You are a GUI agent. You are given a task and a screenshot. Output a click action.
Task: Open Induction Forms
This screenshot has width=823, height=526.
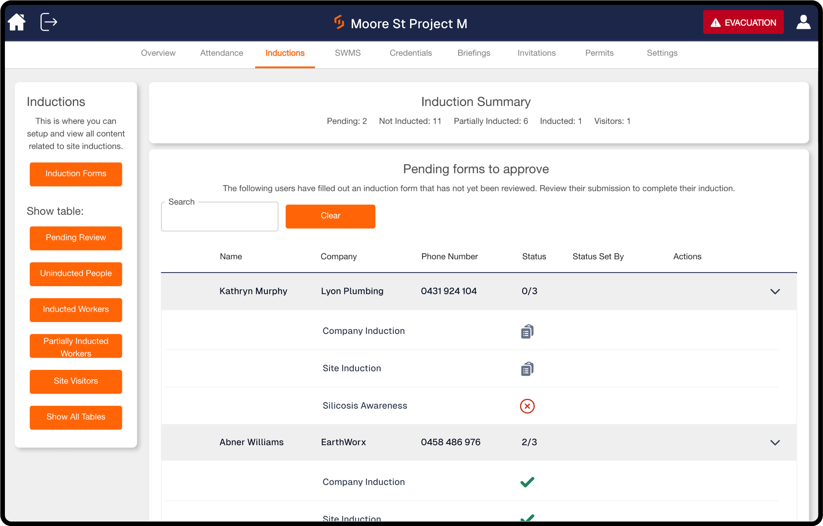pos(76,174)
